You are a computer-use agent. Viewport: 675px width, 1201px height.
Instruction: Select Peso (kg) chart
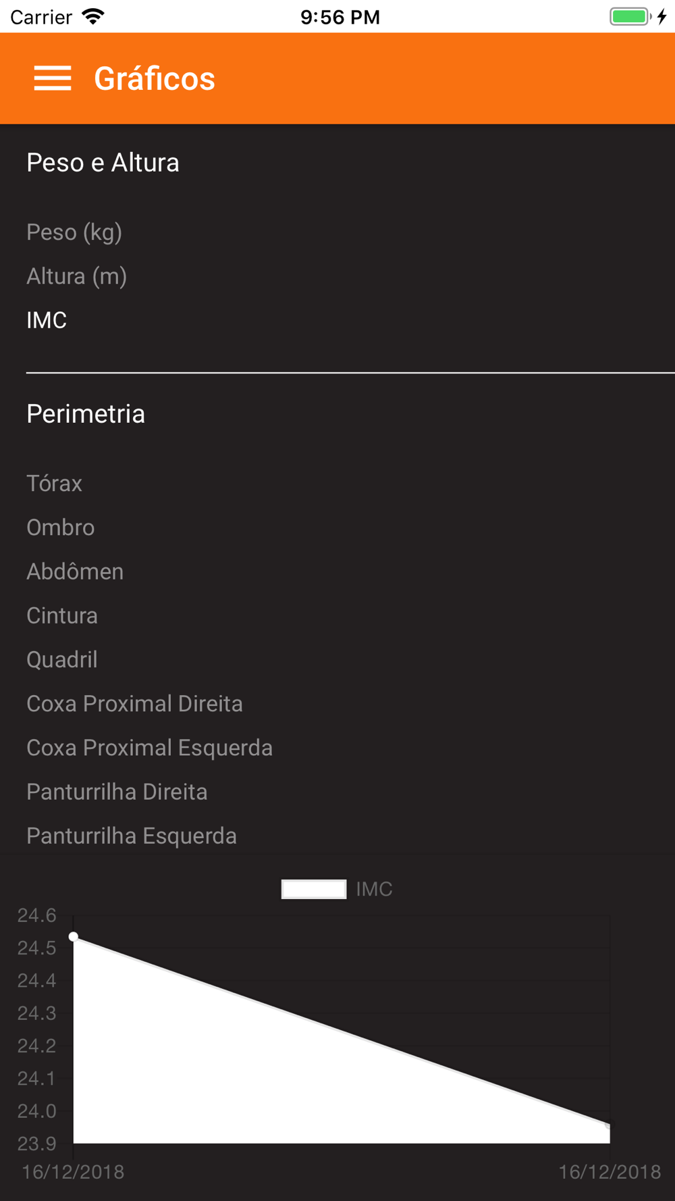pos(74,232)
